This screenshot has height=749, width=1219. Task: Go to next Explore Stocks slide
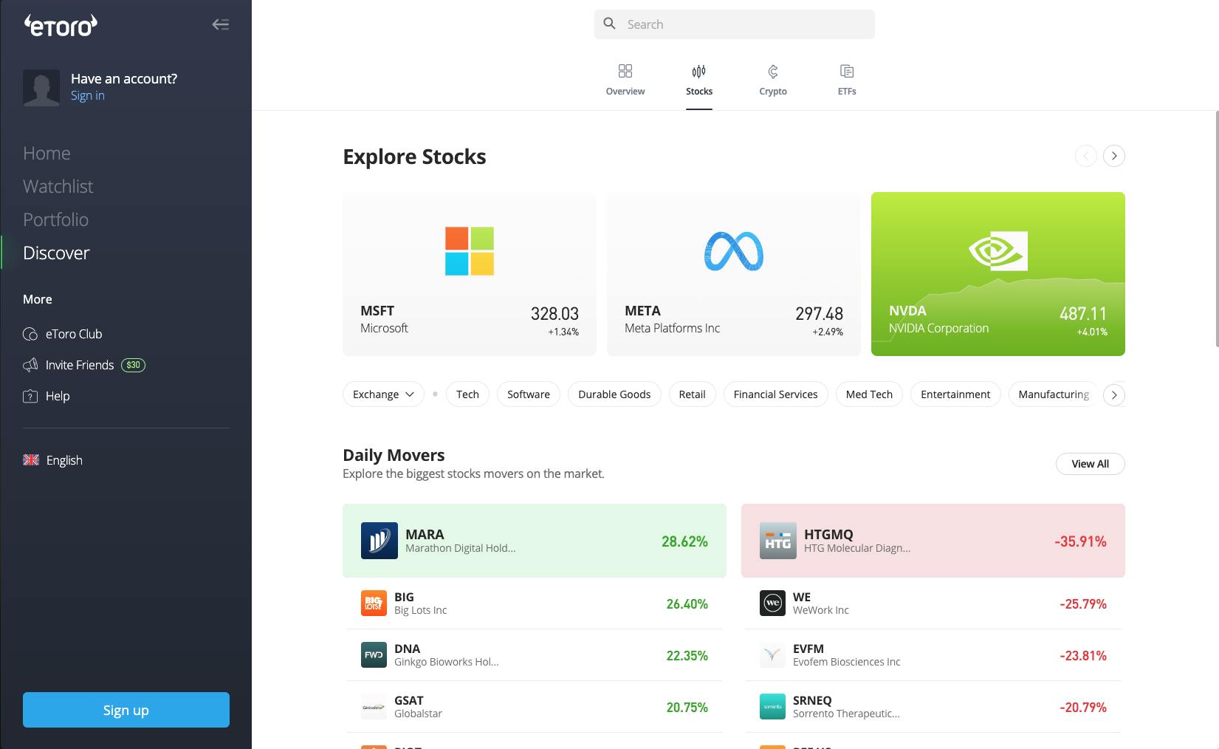[x=1114, y=156]
